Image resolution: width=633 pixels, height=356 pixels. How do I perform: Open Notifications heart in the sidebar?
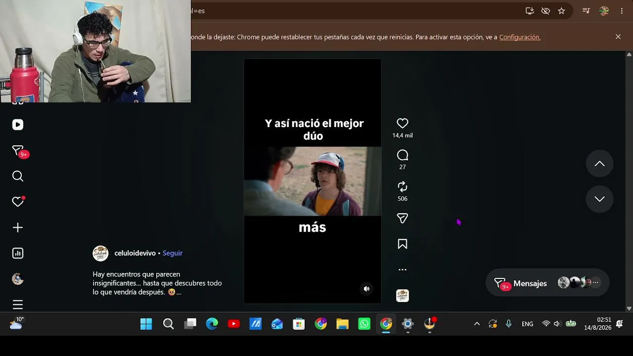tap(18, 202)
